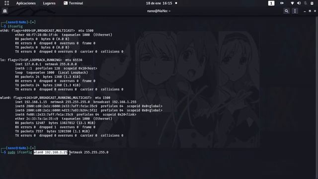Image resolution: width=318 pixels, height=179 pixels.
Task: Click the inet 127.0.0.1 netmask line
Action: click(x=46, y=64)
